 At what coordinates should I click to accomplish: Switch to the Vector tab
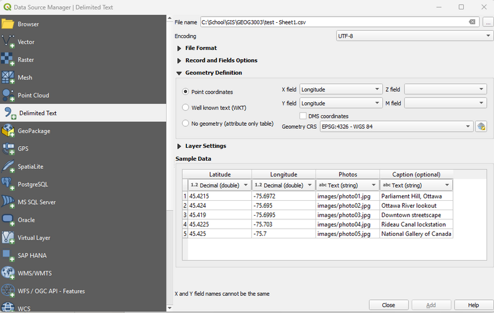[26, 42]
